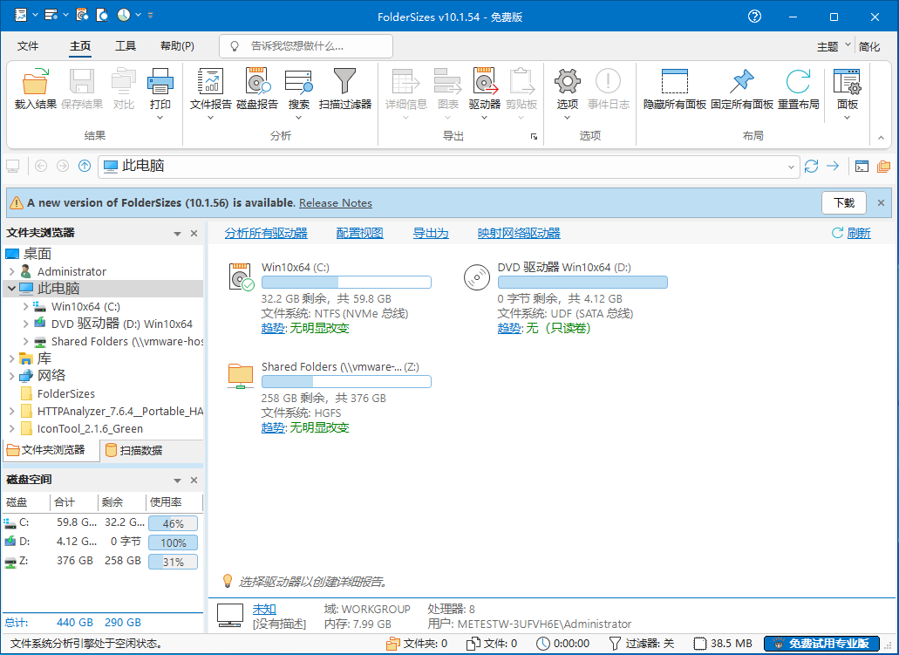Click the Load Results (载入结果) icon
This screenshot has height=655, width=899.
click(x=35, y=81)
